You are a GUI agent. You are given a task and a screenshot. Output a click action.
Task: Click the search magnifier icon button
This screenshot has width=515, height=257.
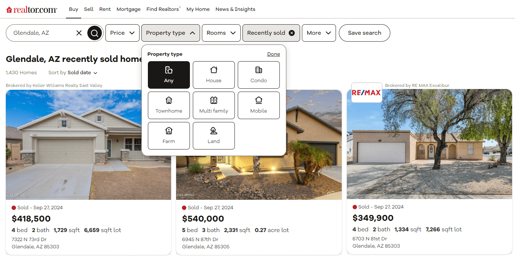click(x=95, y=33)
